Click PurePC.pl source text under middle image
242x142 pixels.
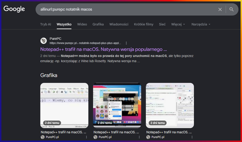tap(105, 137)
